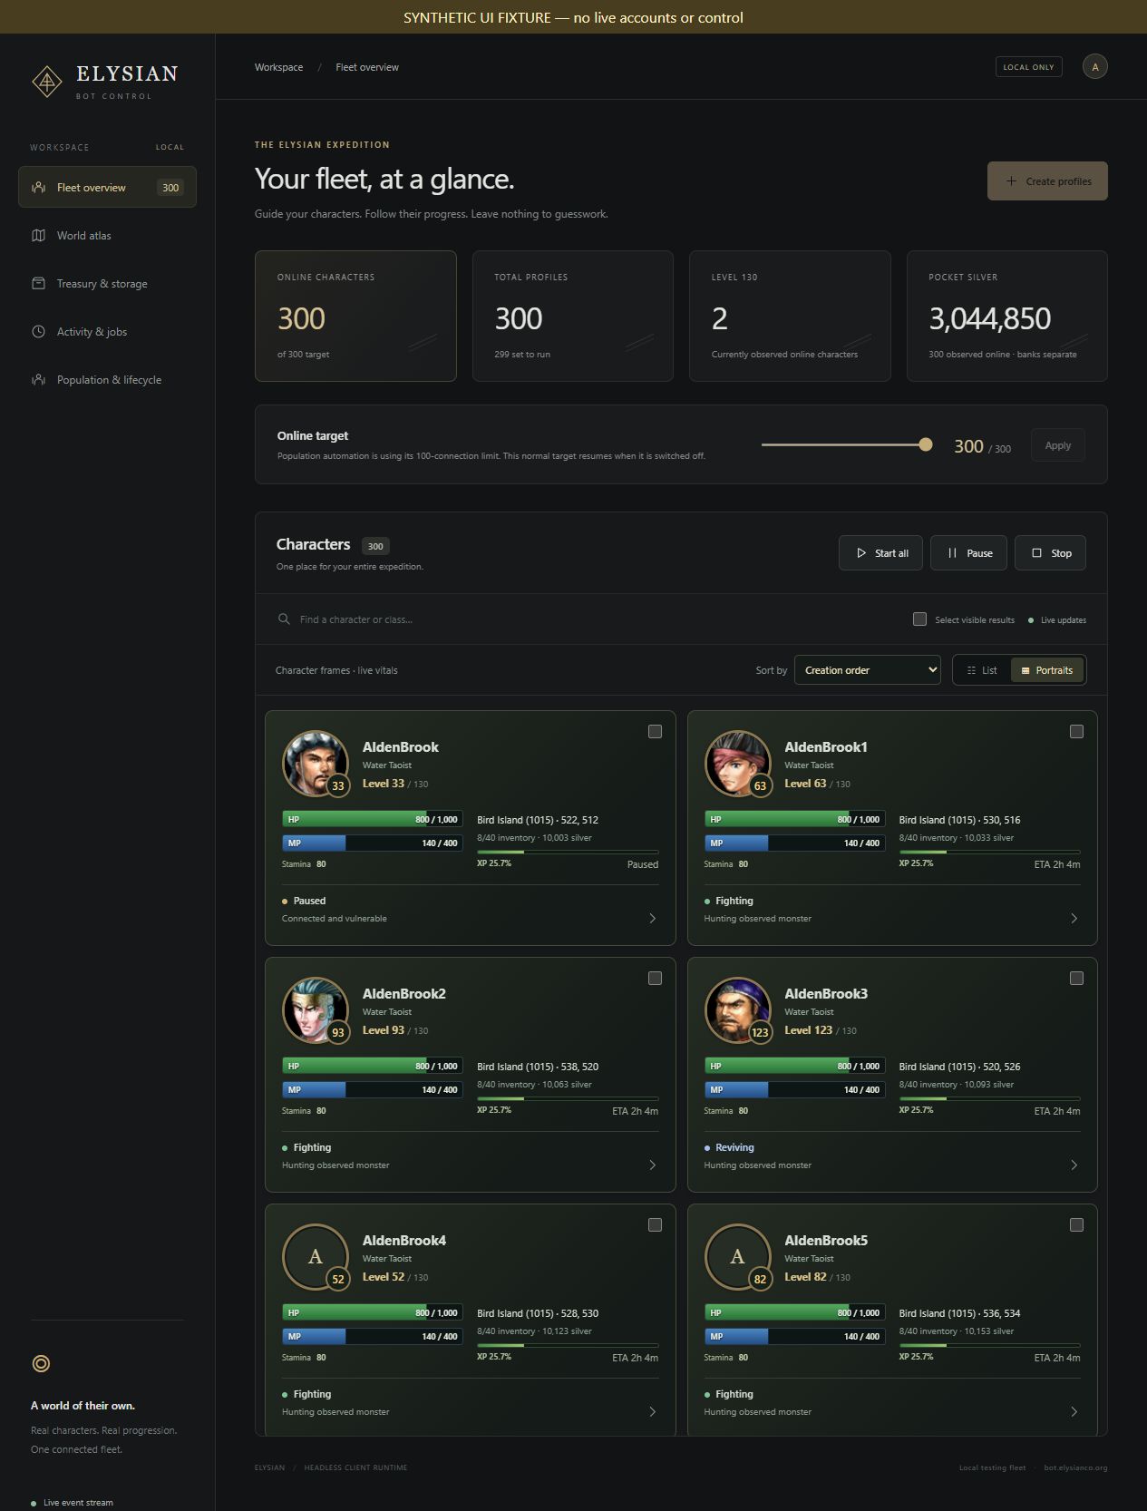Click the Fleet overview sidebar icon
1147x1511 pixels.
tap(38, 188)
